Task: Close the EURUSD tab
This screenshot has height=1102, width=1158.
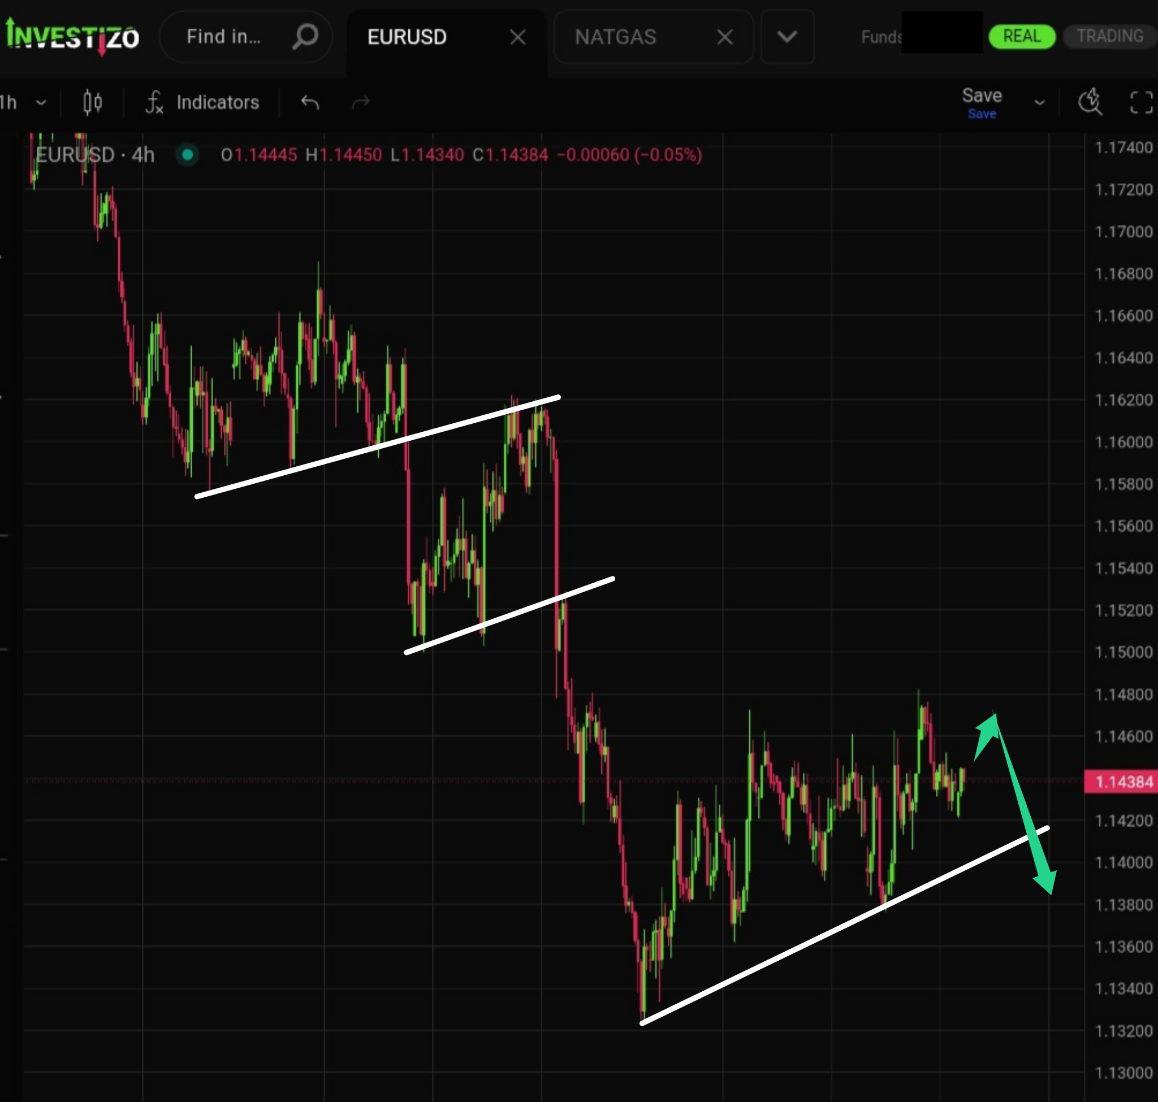Action: (518, 37)
